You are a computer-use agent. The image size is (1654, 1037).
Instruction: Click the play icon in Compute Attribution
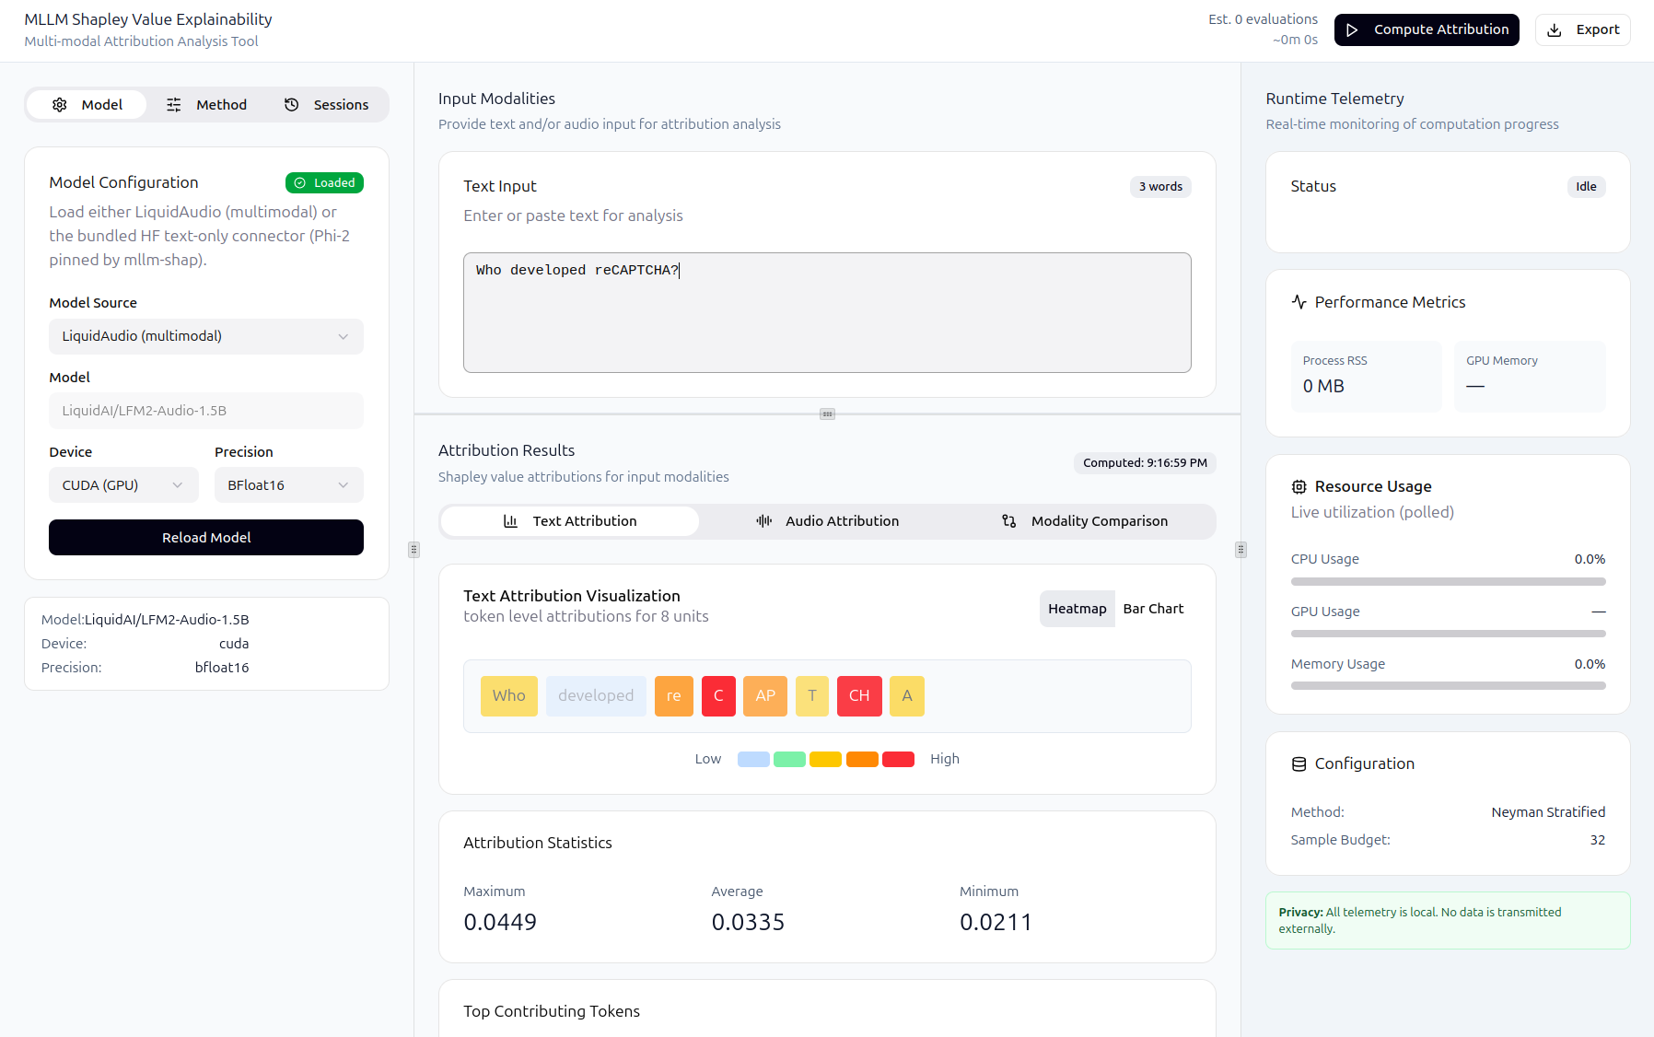click(x=1352, y=30)
